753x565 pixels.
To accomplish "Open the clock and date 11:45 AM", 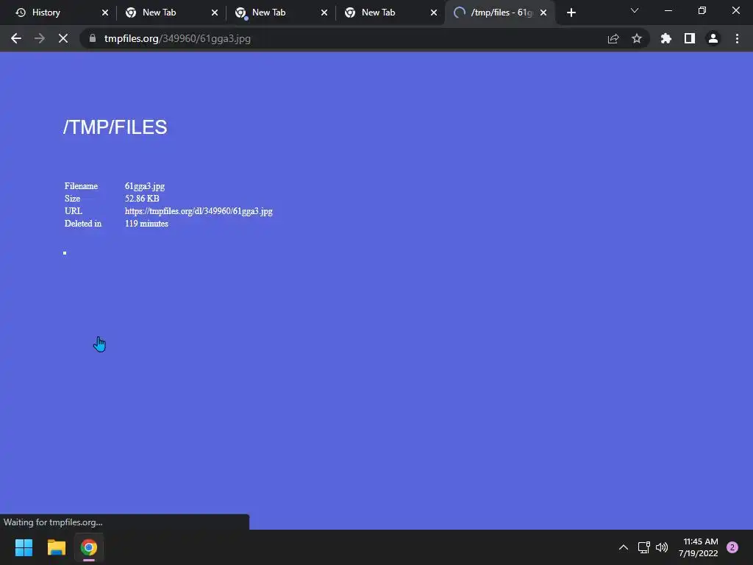I will (x=699, y=547).
